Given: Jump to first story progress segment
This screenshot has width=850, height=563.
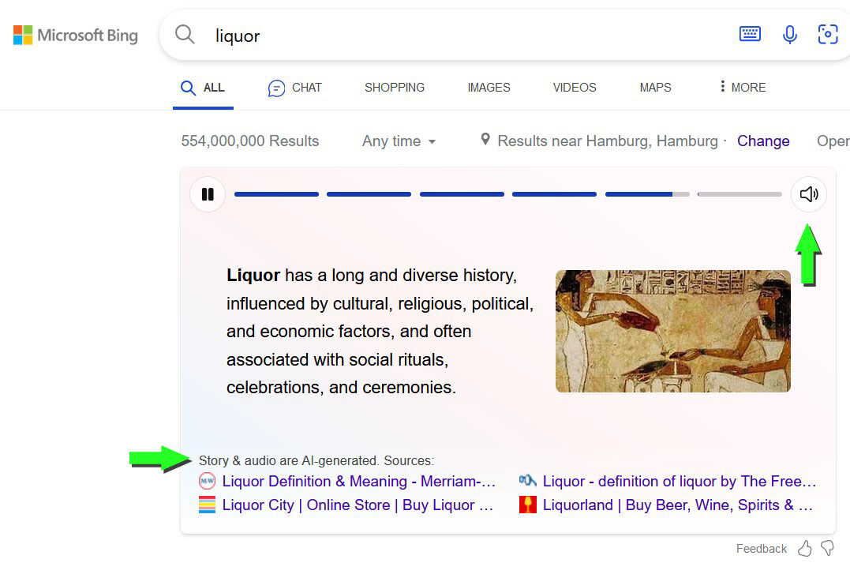Looking at the screenshot, I should pos(276,194).
